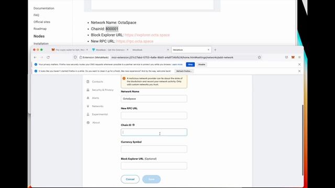The height and width of the screenshot is (188, 335).
Task: Click the New RPC URL input field
Action: coord(154,115)
